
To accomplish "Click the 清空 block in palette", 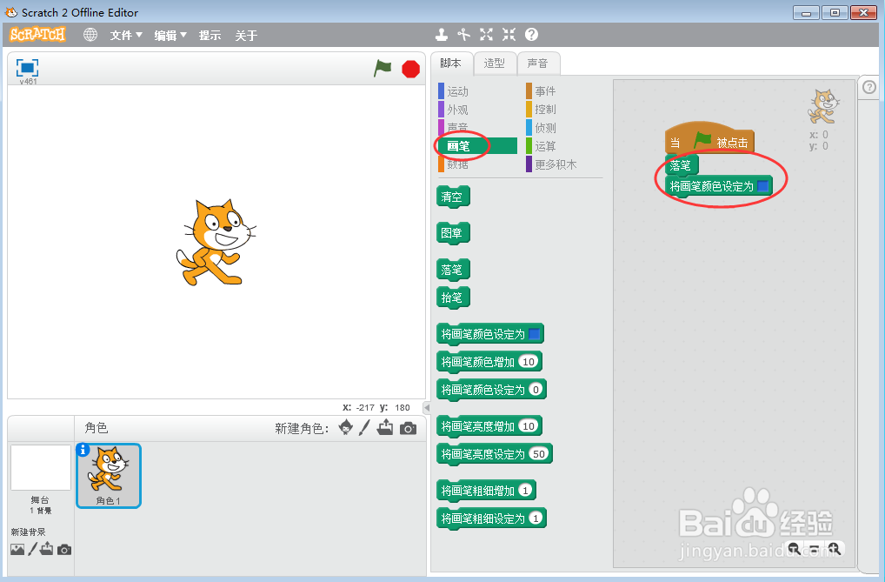I will (x=453, y=197).
